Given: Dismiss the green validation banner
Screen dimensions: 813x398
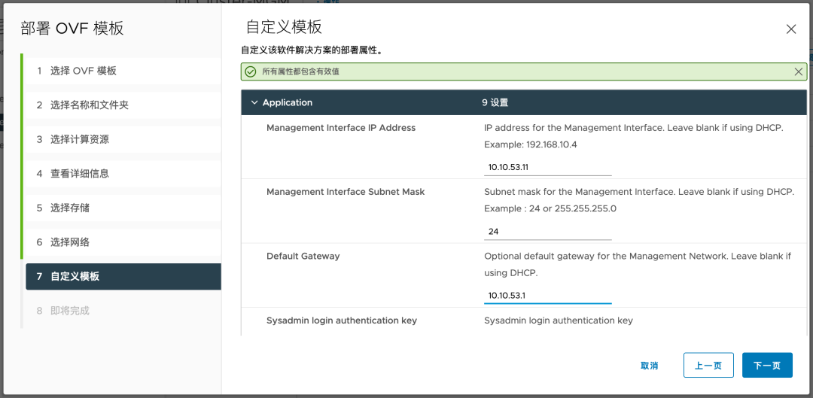Looking at the screenshot, I should [798, 71].
